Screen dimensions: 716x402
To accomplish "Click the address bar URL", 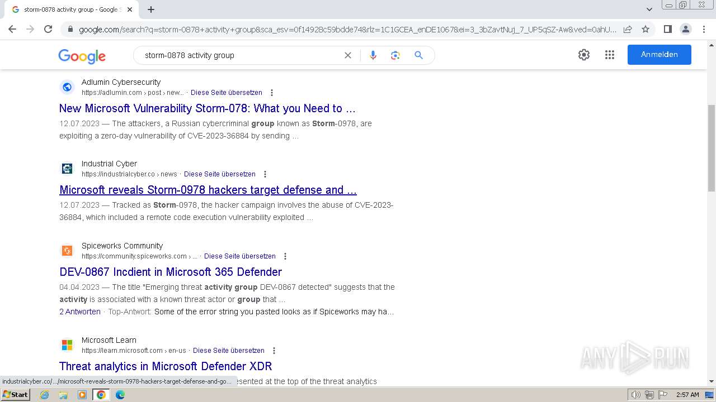I will coord(347,29).
